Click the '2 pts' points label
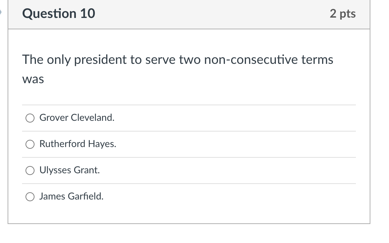Image resolution: width=389 pixels, height=243 pixels. tap(342, 14)
